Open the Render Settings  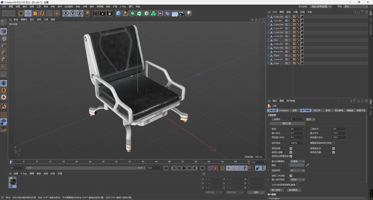tap(110, 13)
